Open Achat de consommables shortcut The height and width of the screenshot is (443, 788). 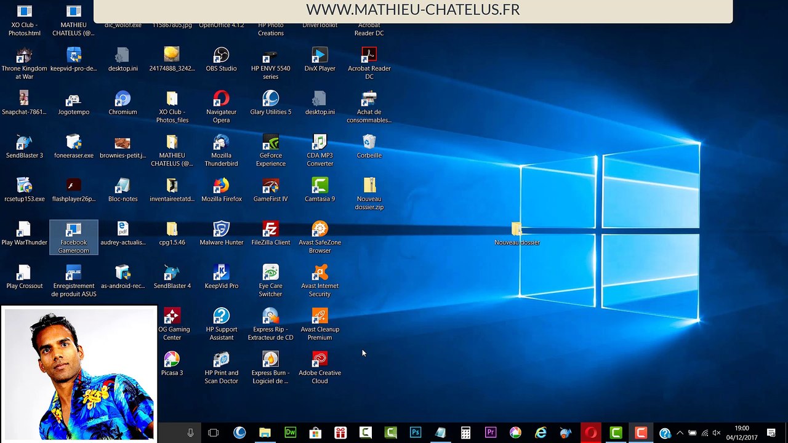click(x=369, y=107)
